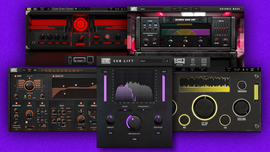Open the TUNER tab in Seismic Bass
Viewport: 270px width, 152px height.
tap(185, 9)
